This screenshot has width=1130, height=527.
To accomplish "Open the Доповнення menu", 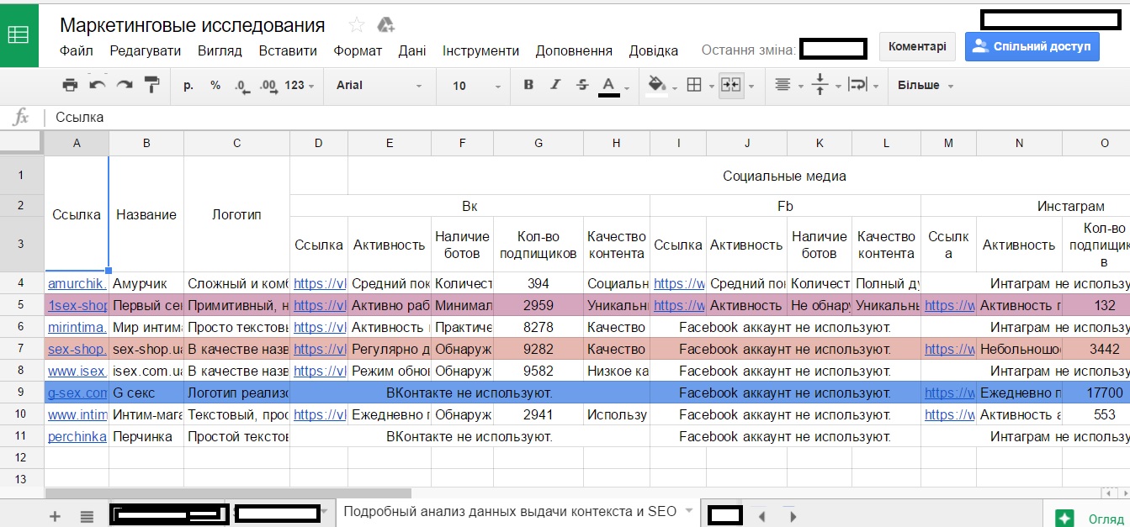I will (574, 50).
